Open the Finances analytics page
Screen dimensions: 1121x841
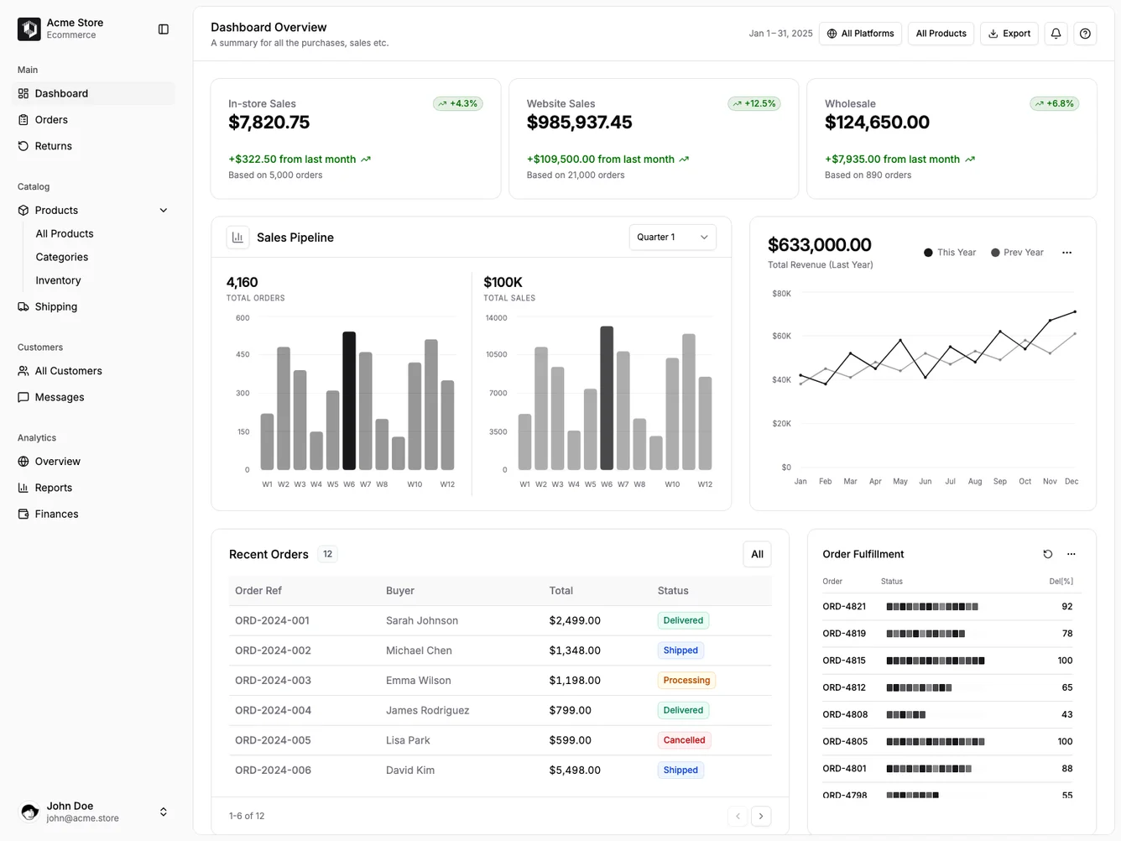(x=56, y=514)
